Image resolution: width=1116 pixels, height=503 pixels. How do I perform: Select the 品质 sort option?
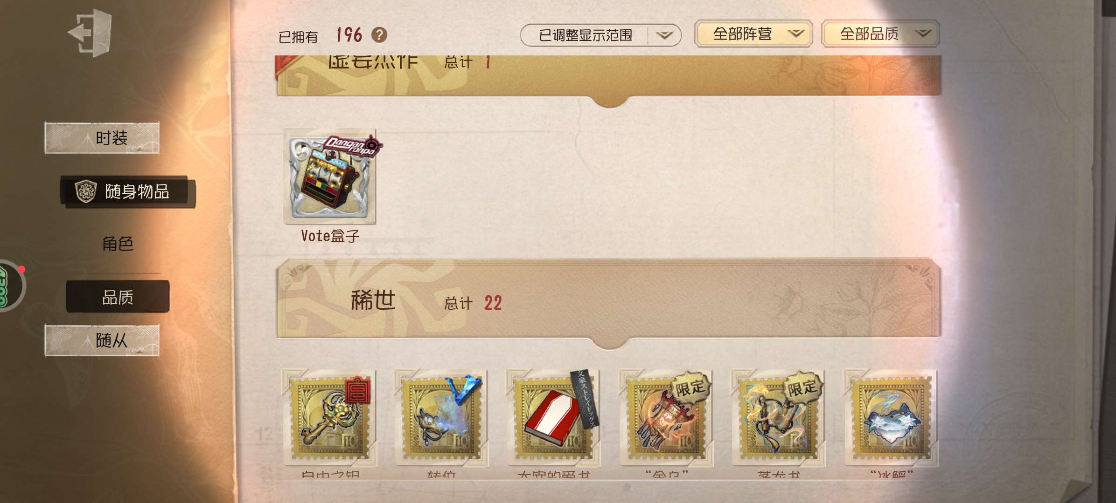click(x=118, y=297)
